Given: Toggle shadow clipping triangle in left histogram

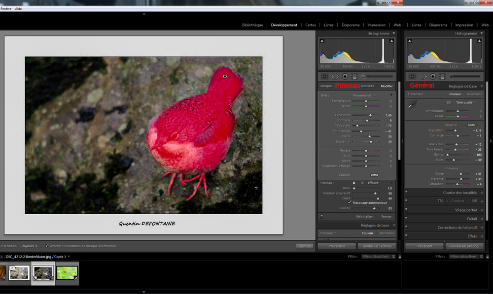Looking at the screenshot, I should (x=322, y=40).
